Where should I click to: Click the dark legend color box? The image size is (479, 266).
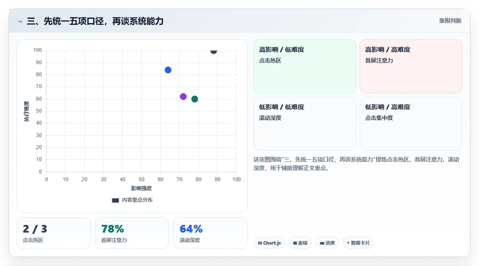click(115, 200)
